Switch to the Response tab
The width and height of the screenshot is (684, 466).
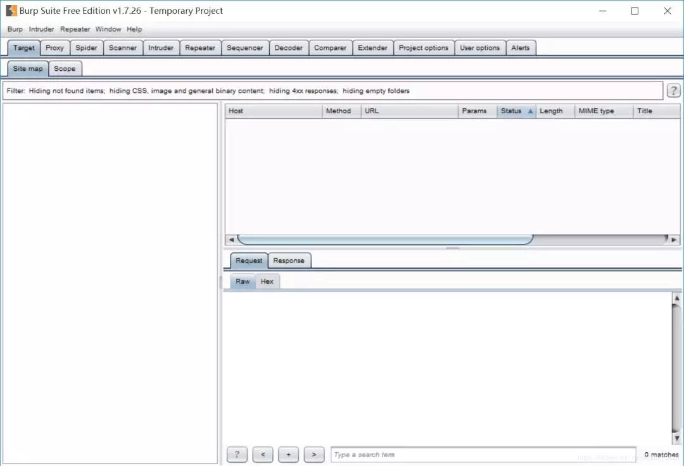pos(289,261)
